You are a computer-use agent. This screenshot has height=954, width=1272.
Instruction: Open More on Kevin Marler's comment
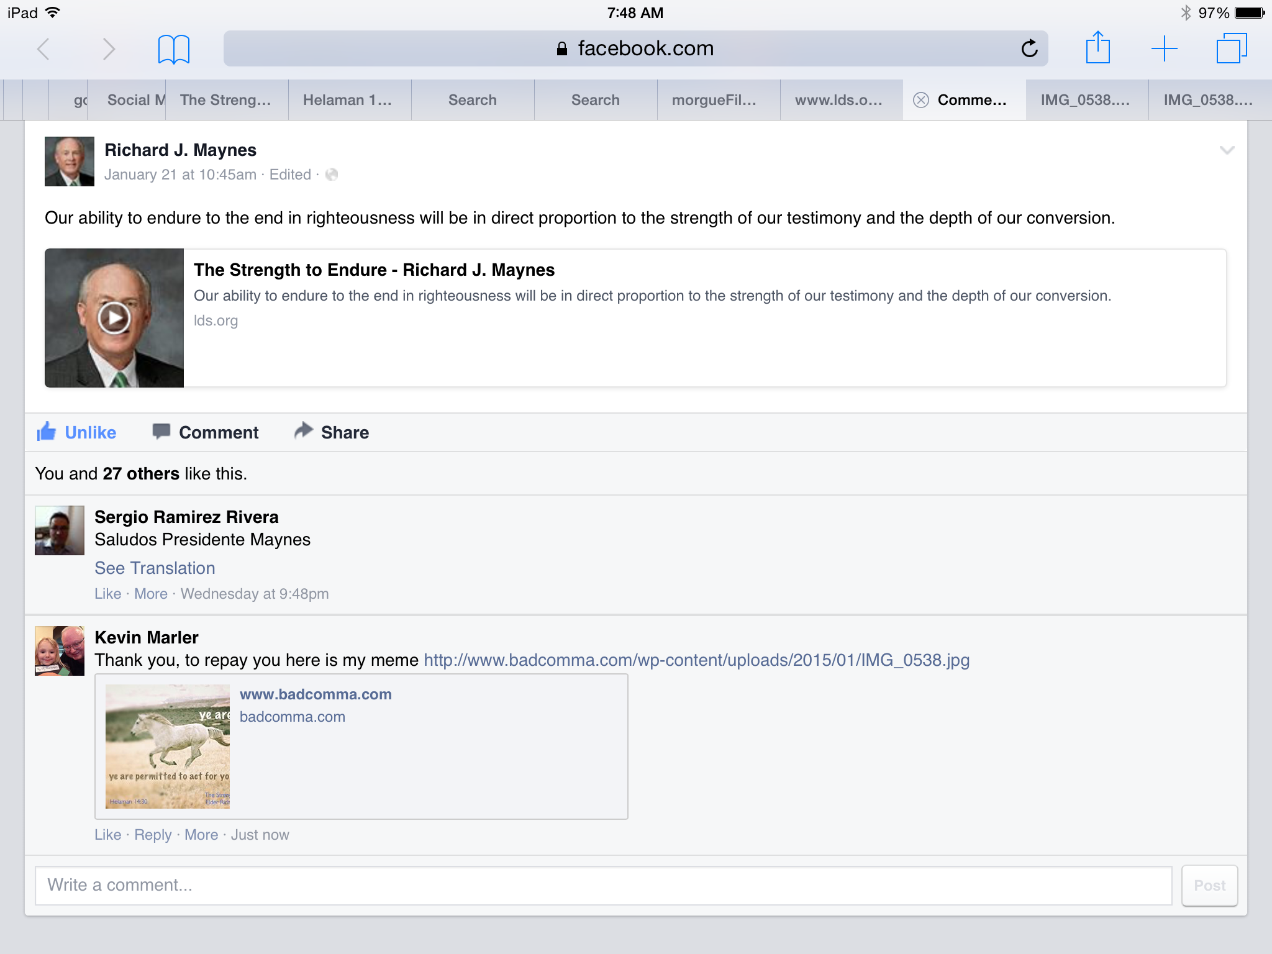point(201,835)
